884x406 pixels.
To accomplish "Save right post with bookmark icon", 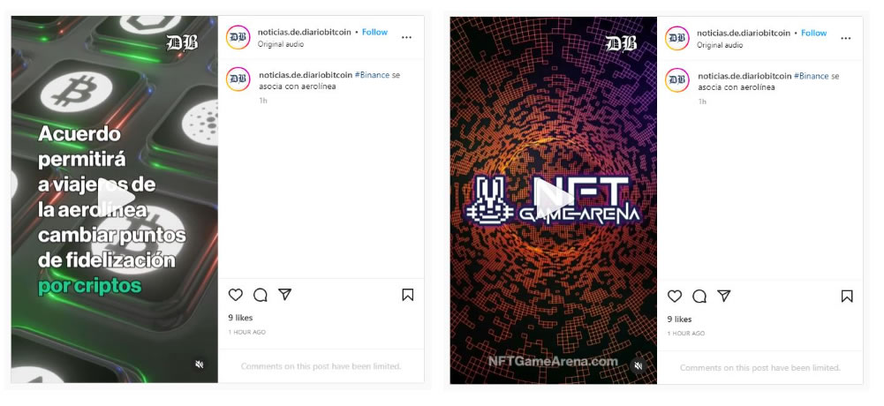I will (x=847, y=296).
